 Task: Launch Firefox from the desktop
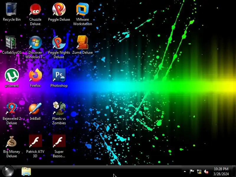pyautogui.click(x=35, y=78)
